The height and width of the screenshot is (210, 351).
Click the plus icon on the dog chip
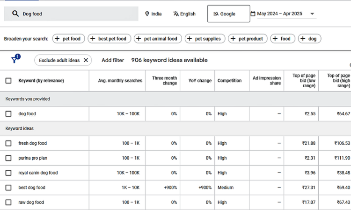(x=303, y=39)
